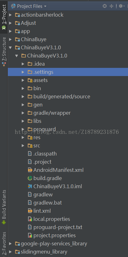The image size is (128, 257).
Task: Select the local.properties file
Action: 49,219
